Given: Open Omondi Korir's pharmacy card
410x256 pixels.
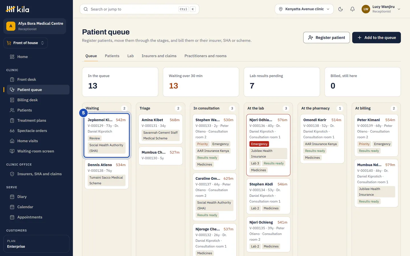Looking at the screenshot, I should tap(322, 139).
